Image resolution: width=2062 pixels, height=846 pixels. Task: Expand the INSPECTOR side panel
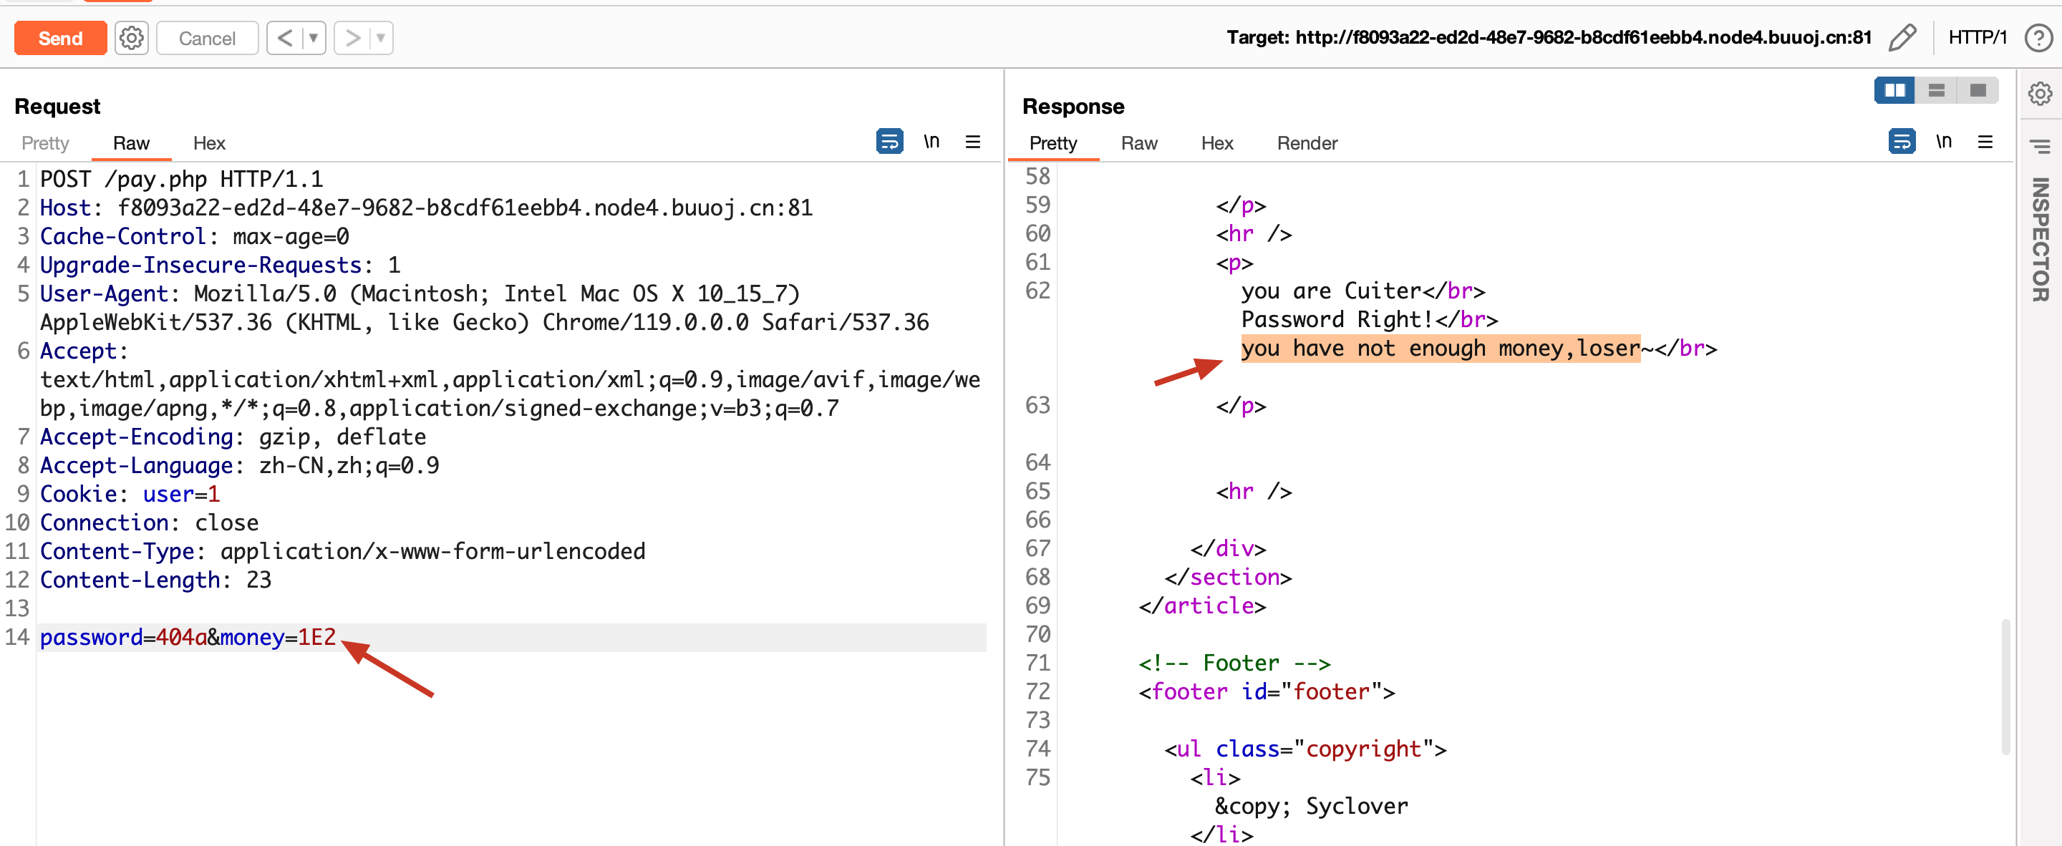pyautogui.click(x=2040, y=239)
